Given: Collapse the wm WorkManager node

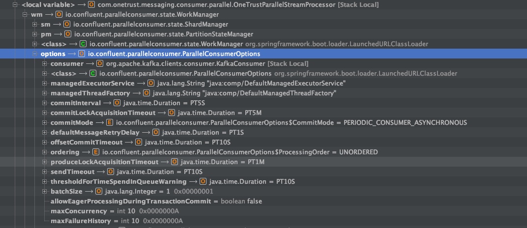Looking at the screenshot, I should tap(25, 15).
